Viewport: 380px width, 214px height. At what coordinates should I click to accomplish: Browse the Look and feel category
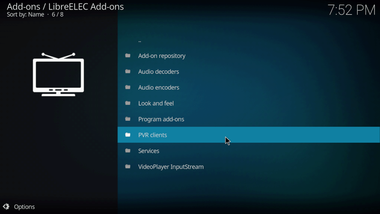[156, 103]
